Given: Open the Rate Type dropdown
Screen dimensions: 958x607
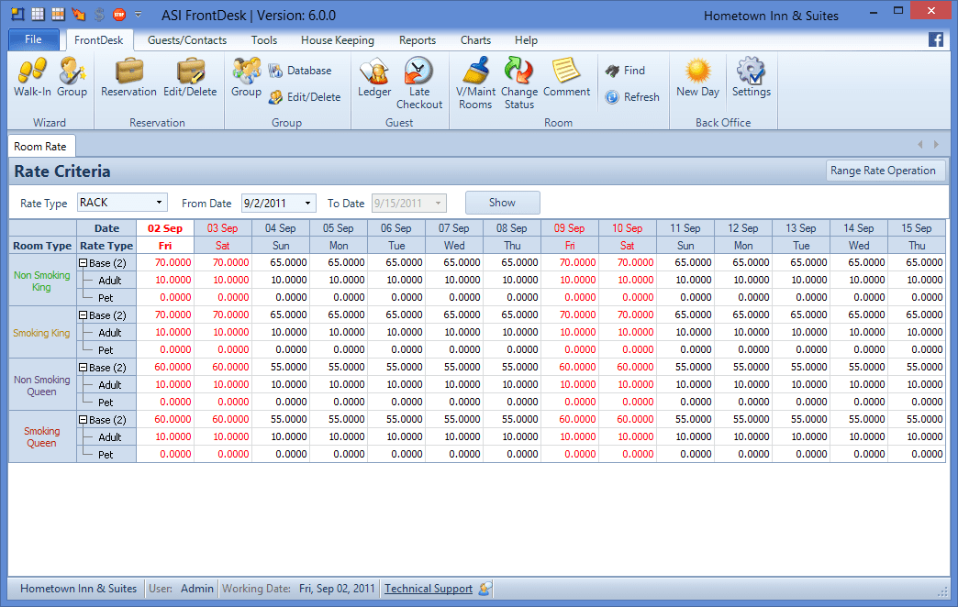Looking at the screenshot, I should (x=160, y=203).
